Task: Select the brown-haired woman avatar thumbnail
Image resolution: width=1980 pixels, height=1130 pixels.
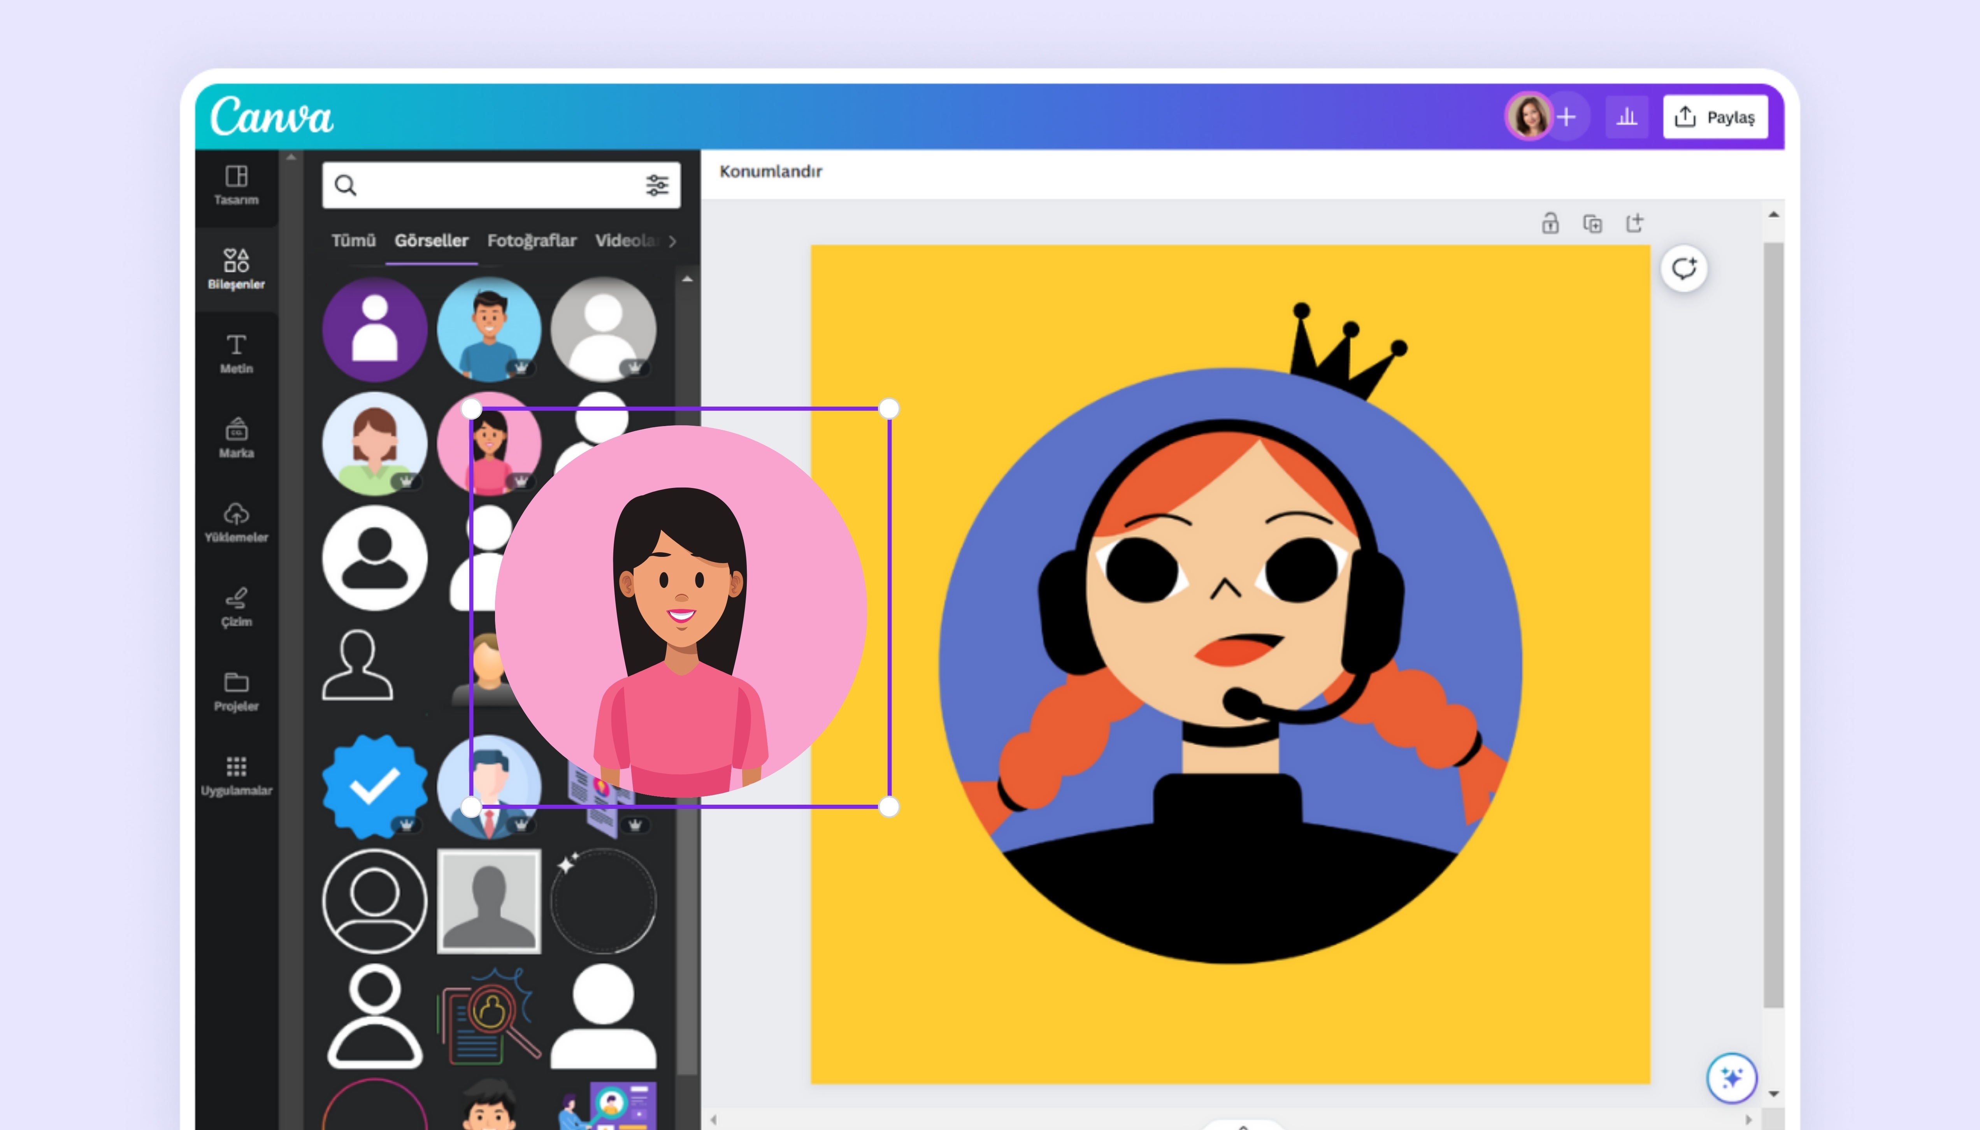Action: (x=374, y=444)
